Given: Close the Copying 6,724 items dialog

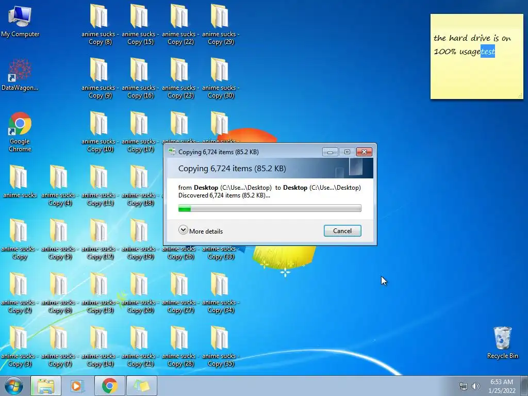Looking at the screenshot, I should [x=364, y=152].
